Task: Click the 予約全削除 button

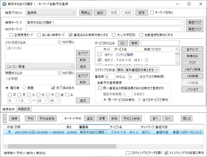Action: click(47, 118)
